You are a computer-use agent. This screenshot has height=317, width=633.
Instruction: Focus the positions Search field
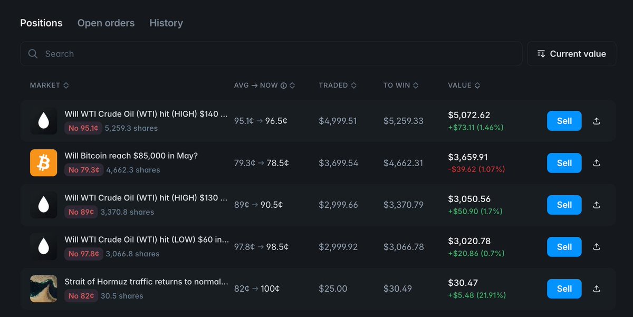pyautogui.click(x=271, y=54)
